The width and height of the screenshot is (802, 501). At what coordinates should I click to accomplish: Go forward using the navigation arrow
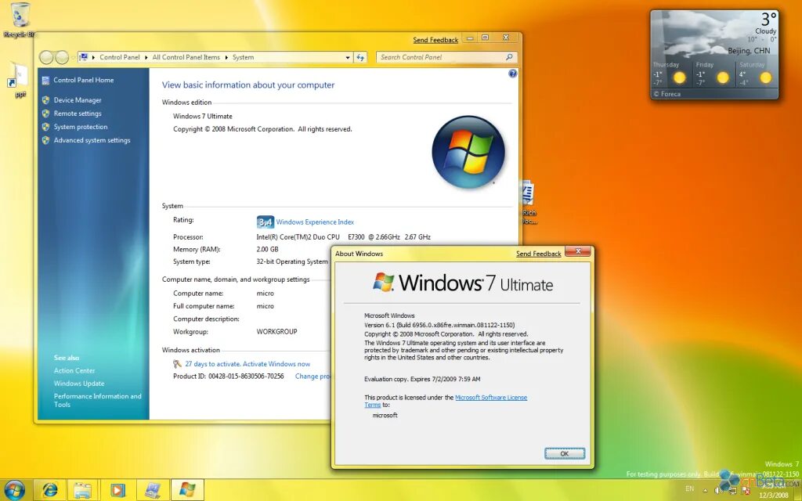tap(62, 57)
